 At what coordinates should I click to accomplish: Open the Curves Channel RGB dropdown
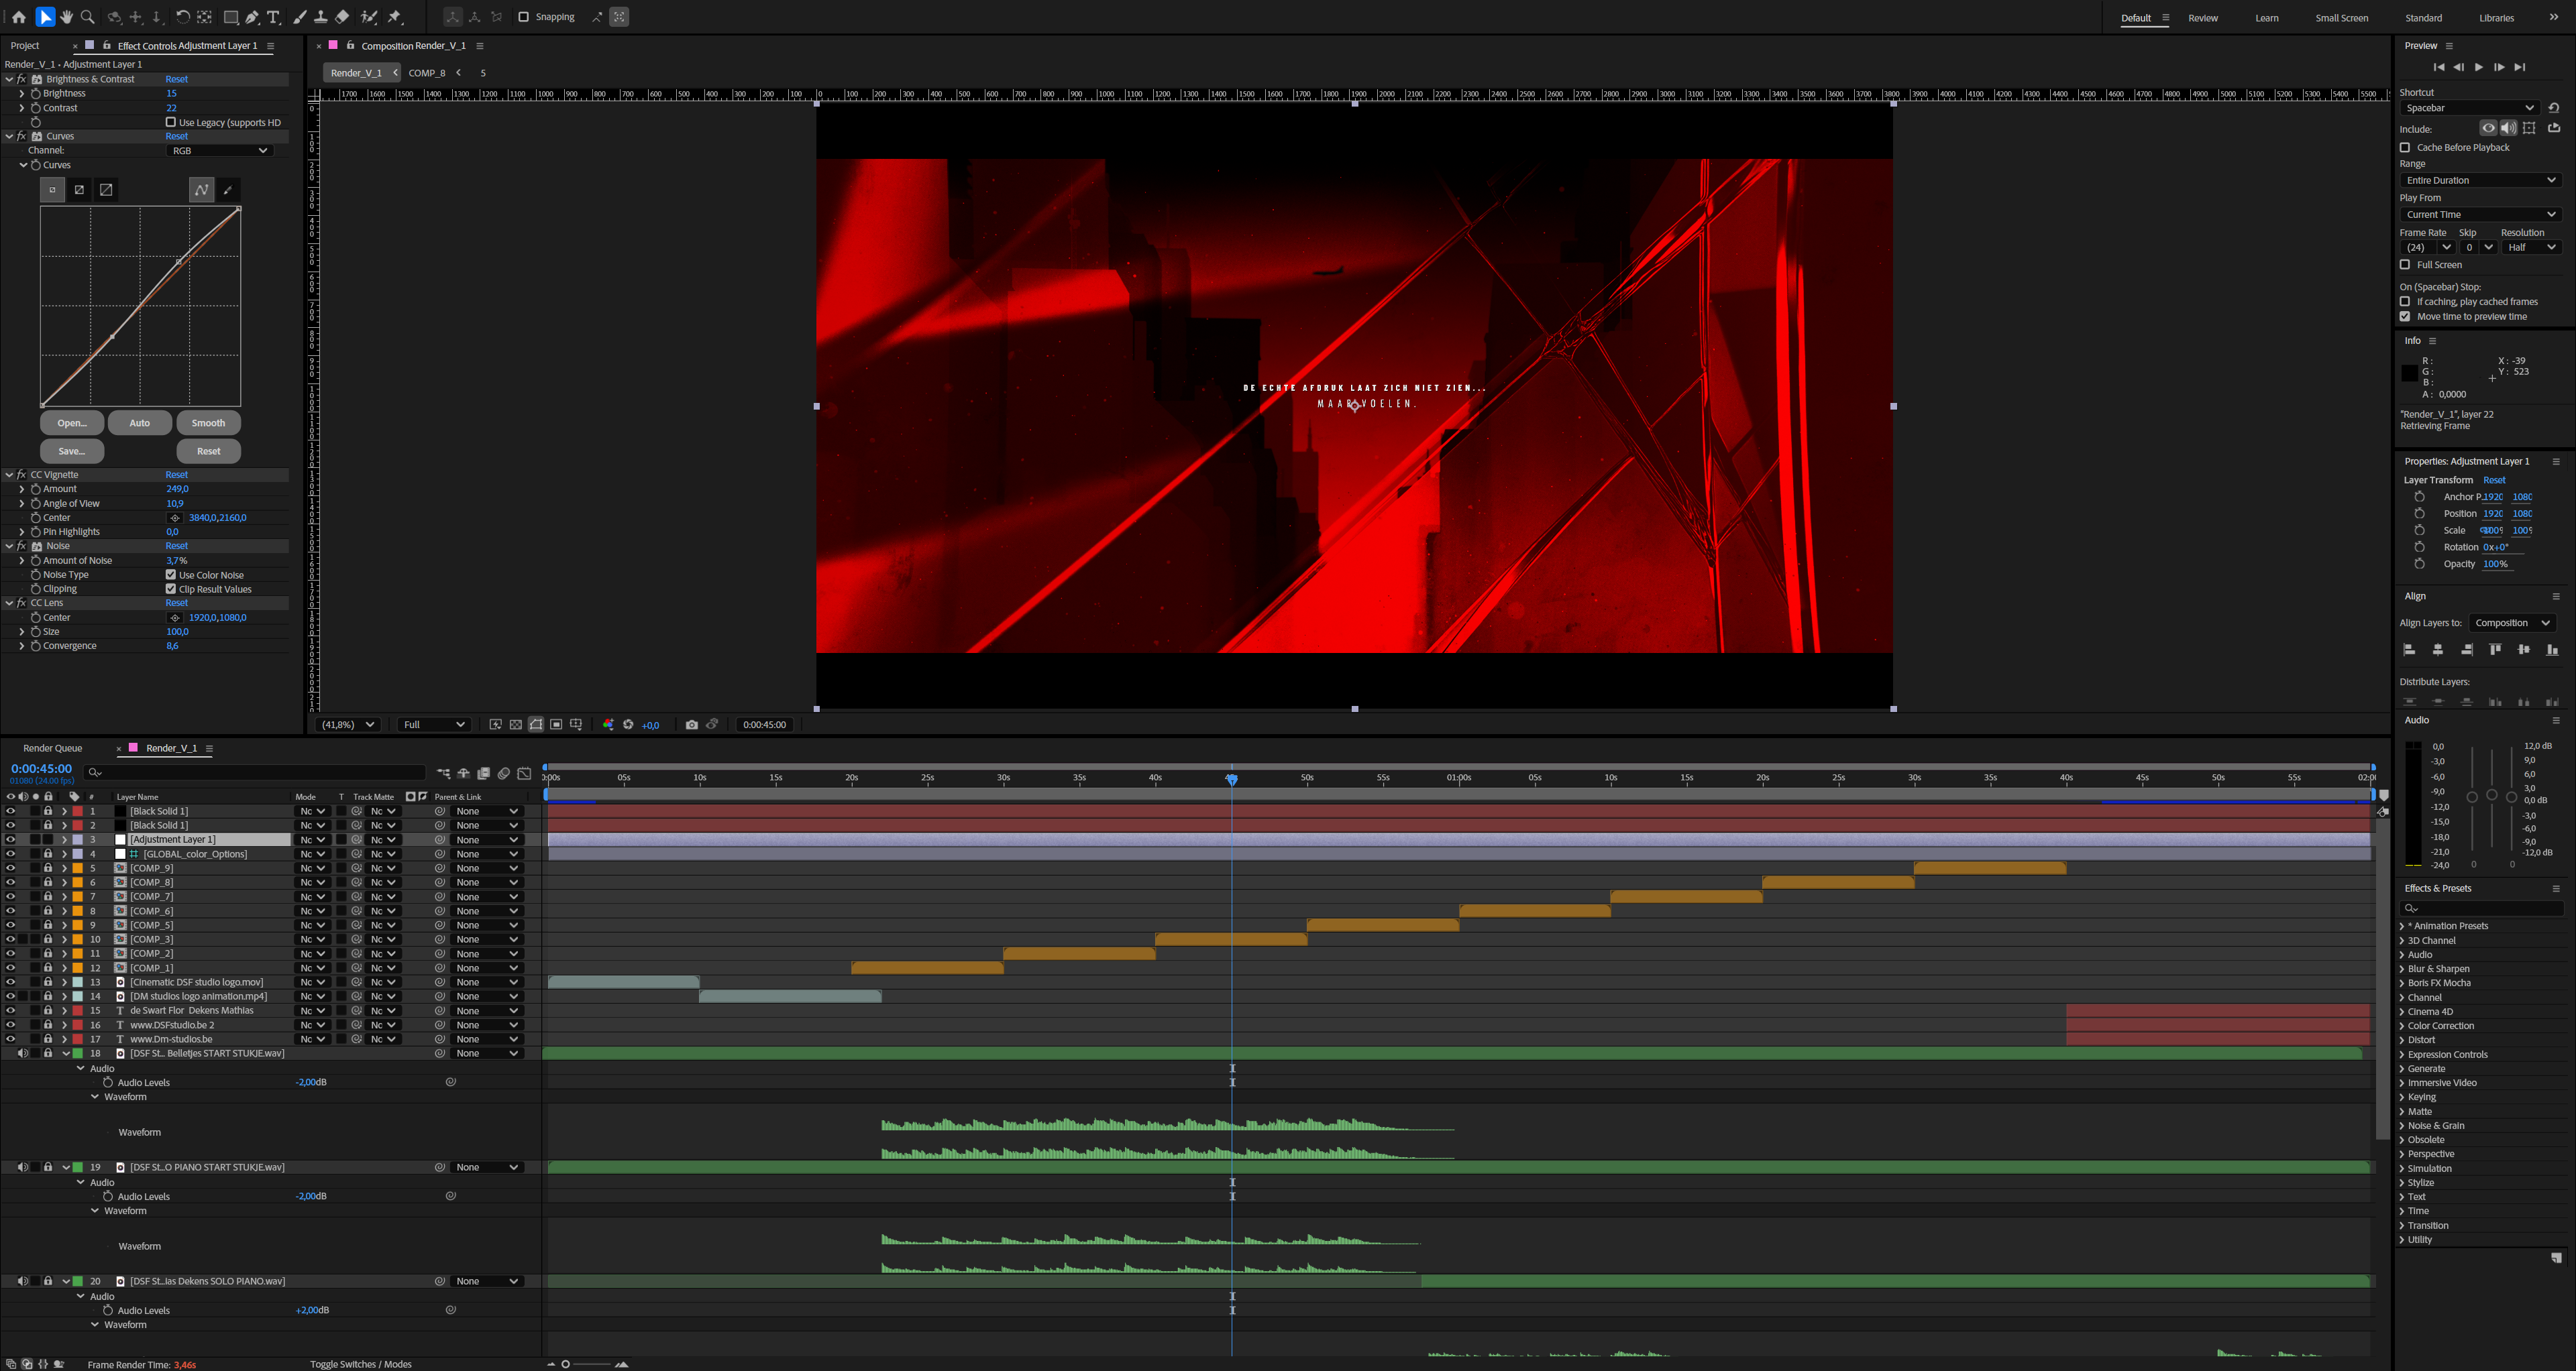click(x=219, y=151)
